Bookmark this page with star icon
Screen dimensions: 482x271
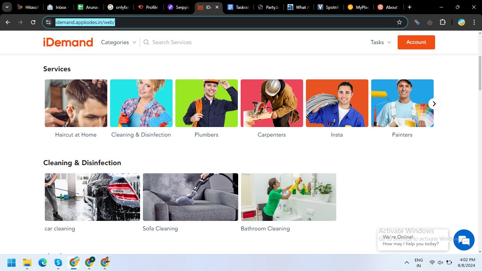pyautogui.click(x=399, y=22)
